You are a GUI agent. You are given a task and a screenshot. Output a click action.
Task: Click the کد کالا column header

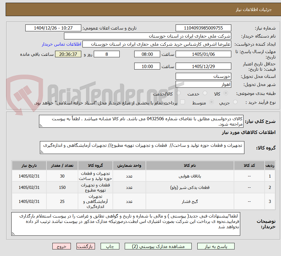[249, 166]
